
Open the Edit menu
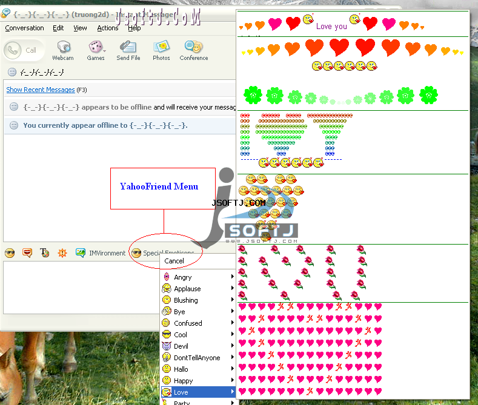click(x=58, y=28)
